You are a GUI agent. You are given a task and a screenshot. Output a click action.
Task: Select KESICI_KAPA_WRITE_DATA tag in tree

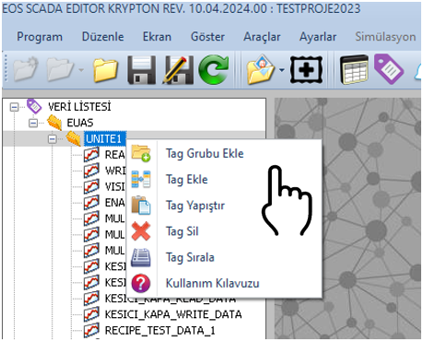pos(173,314)
